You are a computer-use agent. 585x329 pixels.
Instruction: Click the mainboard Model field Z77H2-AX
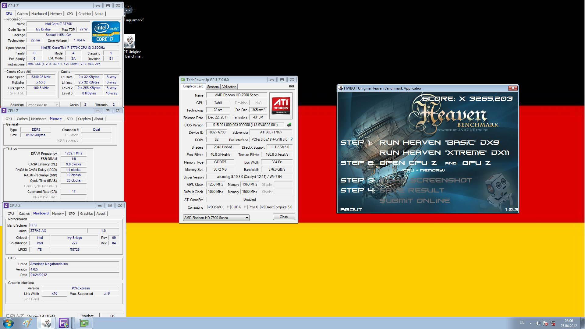58,231
